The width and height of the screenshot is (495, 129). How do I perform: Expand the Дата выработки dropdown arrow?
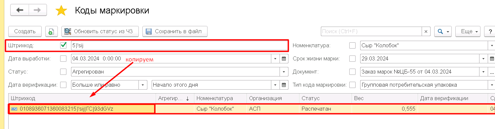point(276,59)
